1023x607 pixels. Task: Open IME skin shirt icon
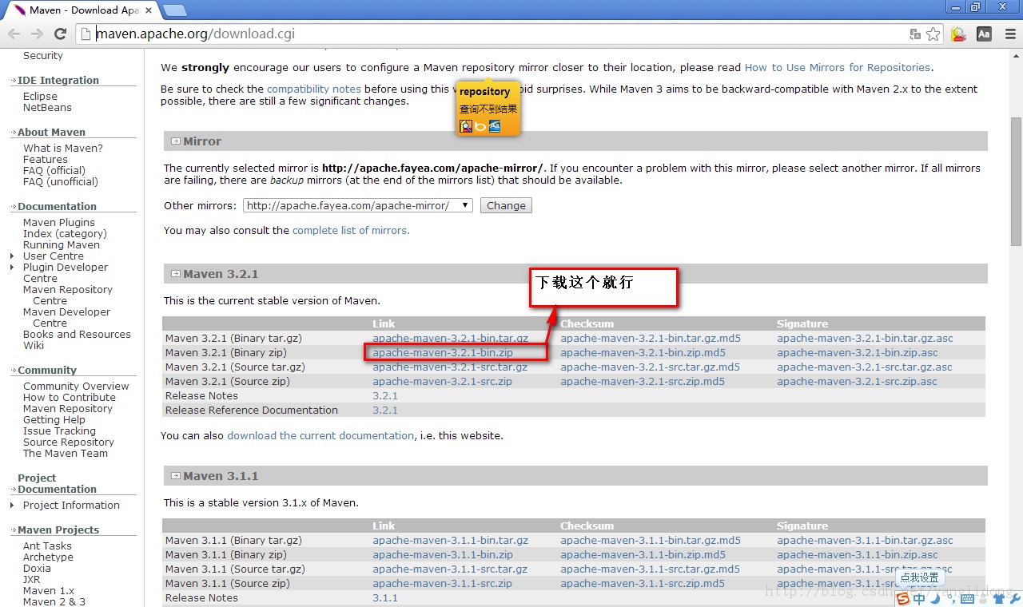tap(998, 598)
